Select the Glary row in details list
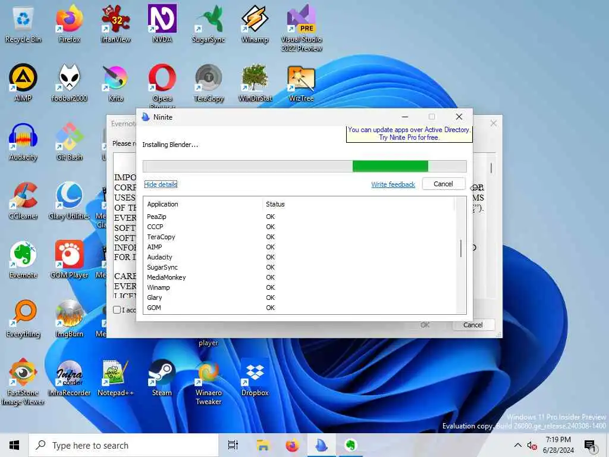Image resolution: width=609 pixels, height=457 pixels. point(299,298)
